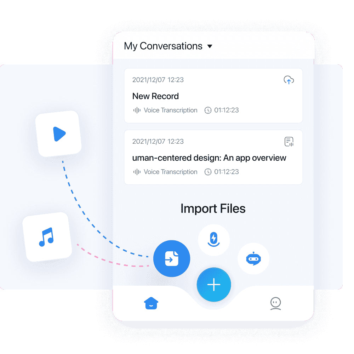The height and width of the screenshot is (354, 354).
Task: Open the profile icon in the bottom bar
Action: point(275,303)
